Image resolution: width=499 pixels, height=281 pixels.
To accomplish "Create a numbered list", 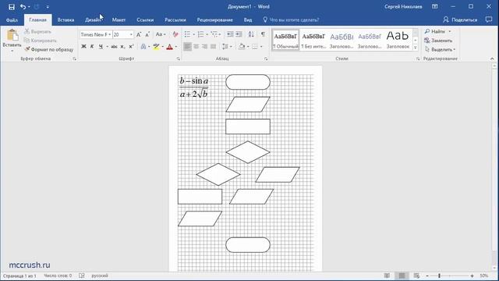I will point(200,34).
